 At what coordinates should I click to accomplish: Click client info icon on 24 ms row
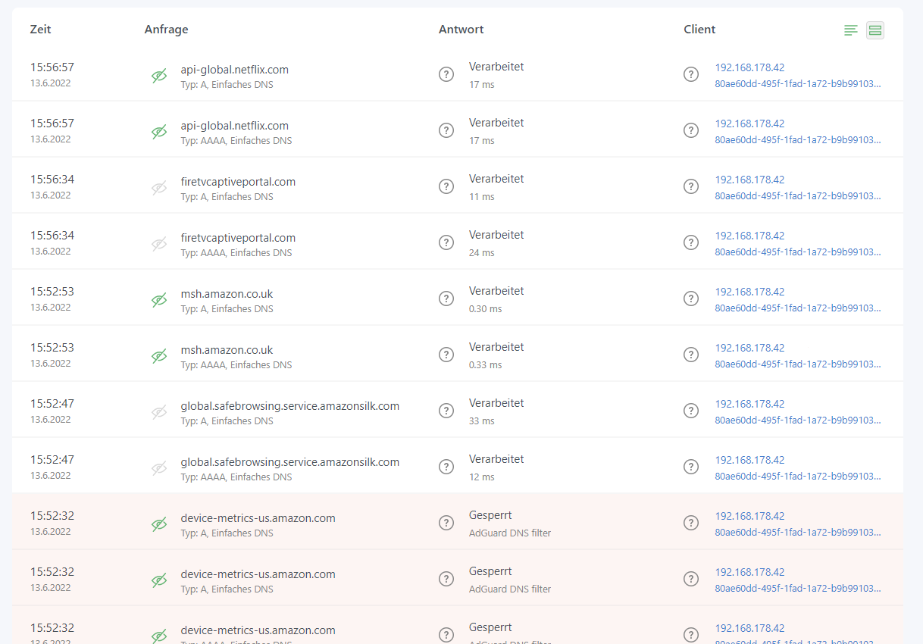point(691,242)
